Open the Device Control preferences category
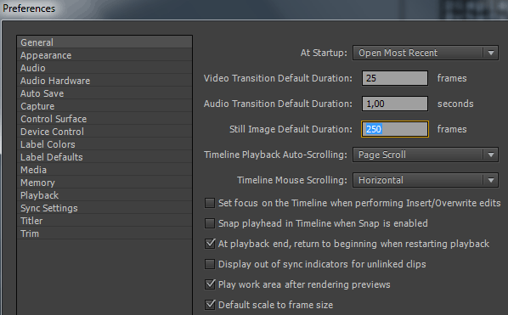This screenshot has height=315, width=508. 104,132
